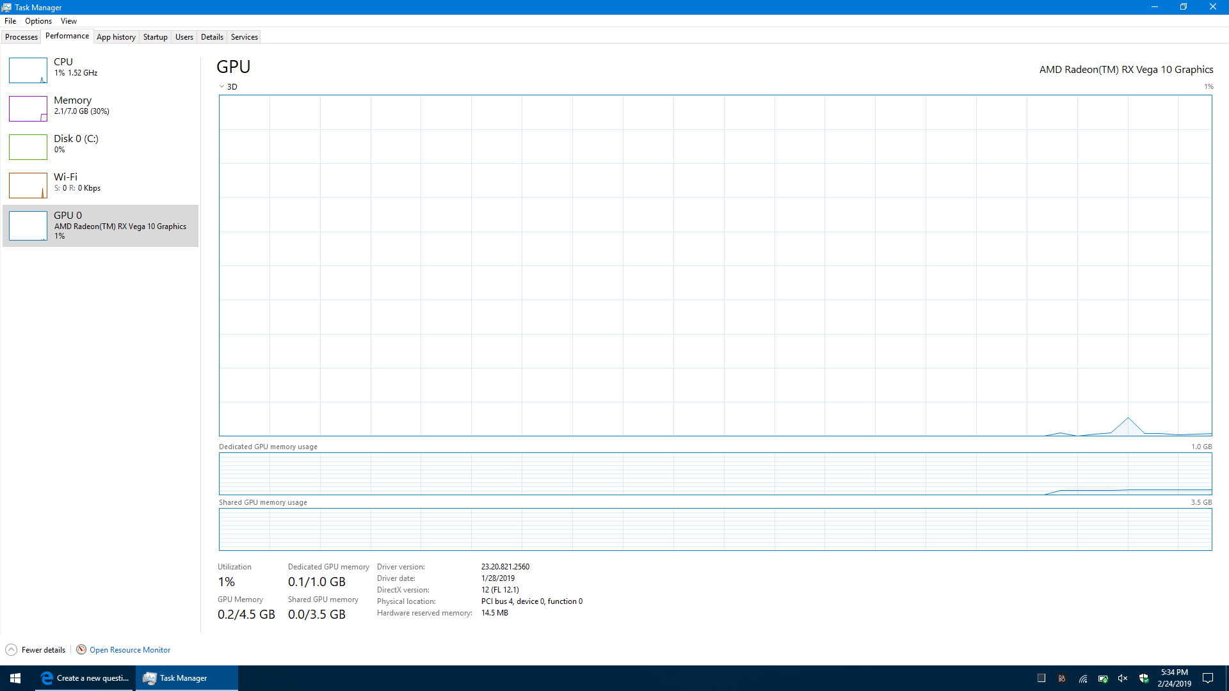Click the Task Manager taskbar button
This screenshot has width=1229, height=691.
[x=186, y=678]
